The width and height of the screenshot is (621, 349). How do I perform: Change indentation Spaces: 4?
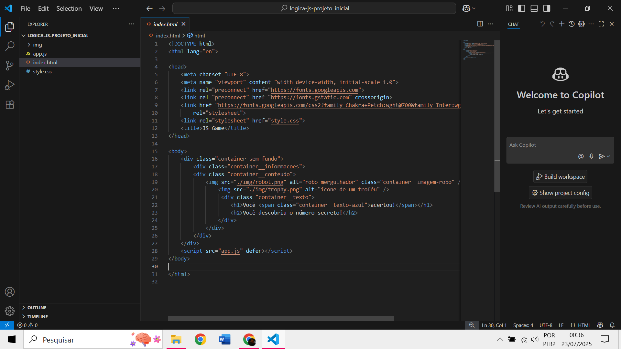pyautogui.click(x=523, y=325)
